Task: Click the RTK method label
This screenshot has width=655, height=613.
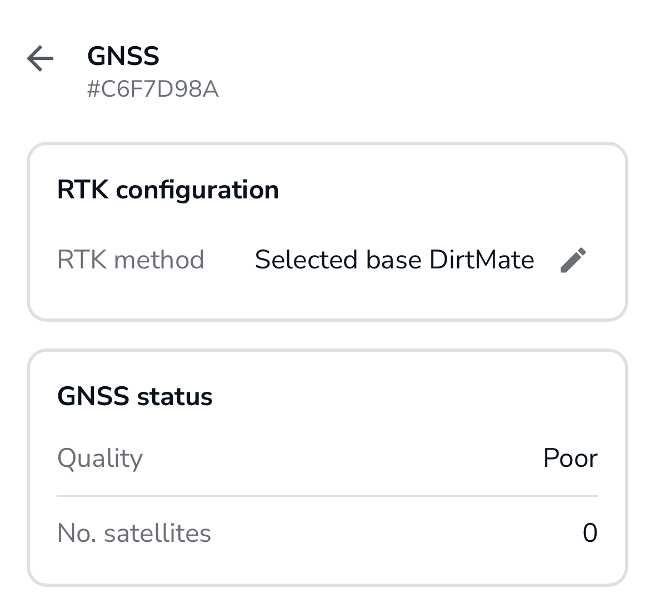Action: pos(131,260)
